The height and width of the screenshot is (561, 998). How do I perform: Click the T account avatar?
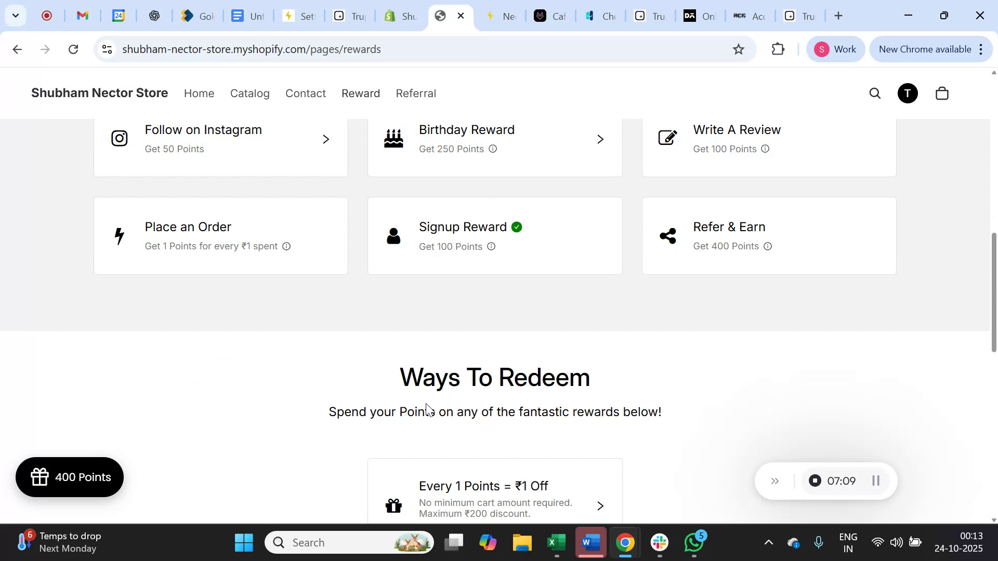907,93
